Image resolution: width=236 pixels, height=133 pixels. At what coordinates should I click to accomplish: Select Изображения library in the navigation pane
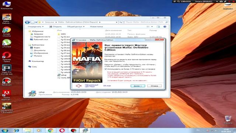pyautogui.click(x=39, y=53)
